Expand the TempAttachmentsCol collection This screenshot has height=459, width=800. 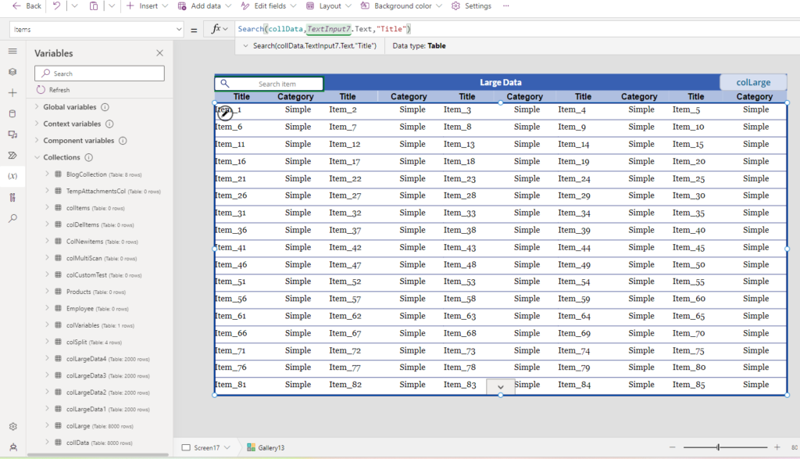pyautogui.click(x=47, y=191)
